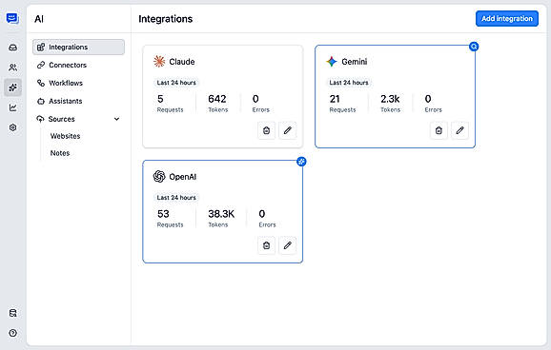Screen dimensions: 551x350
Task: Click the 2.3k Tokens value
Action: [x=390, y=99]
